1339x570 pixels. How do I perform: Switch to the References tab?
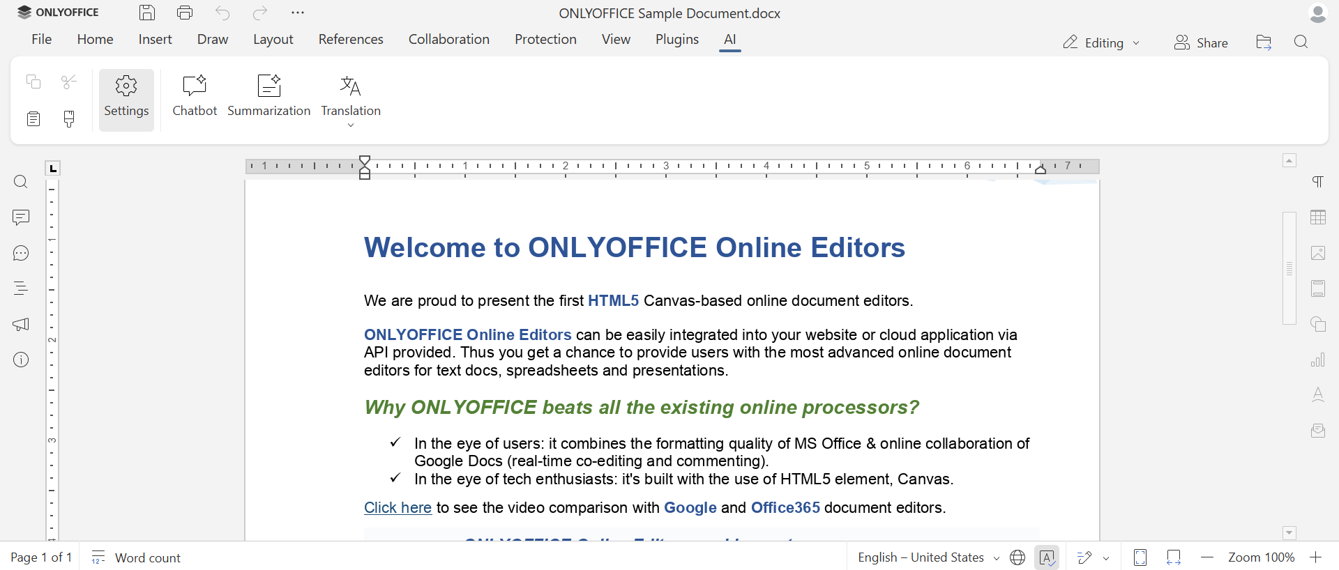pyautogui.click(x=351, y=40)
